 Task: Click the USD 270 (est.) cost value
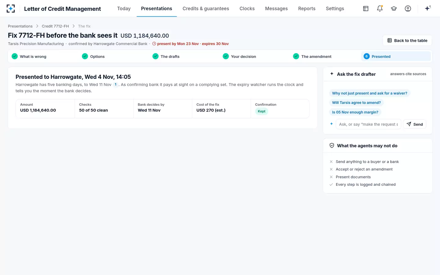[211, 110]
